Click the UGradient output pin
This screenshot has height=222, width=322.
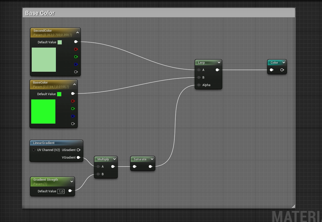click(78, 150)
